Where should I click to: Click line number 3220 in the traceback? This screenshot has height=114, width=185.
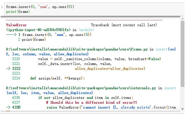coord(16,59)
